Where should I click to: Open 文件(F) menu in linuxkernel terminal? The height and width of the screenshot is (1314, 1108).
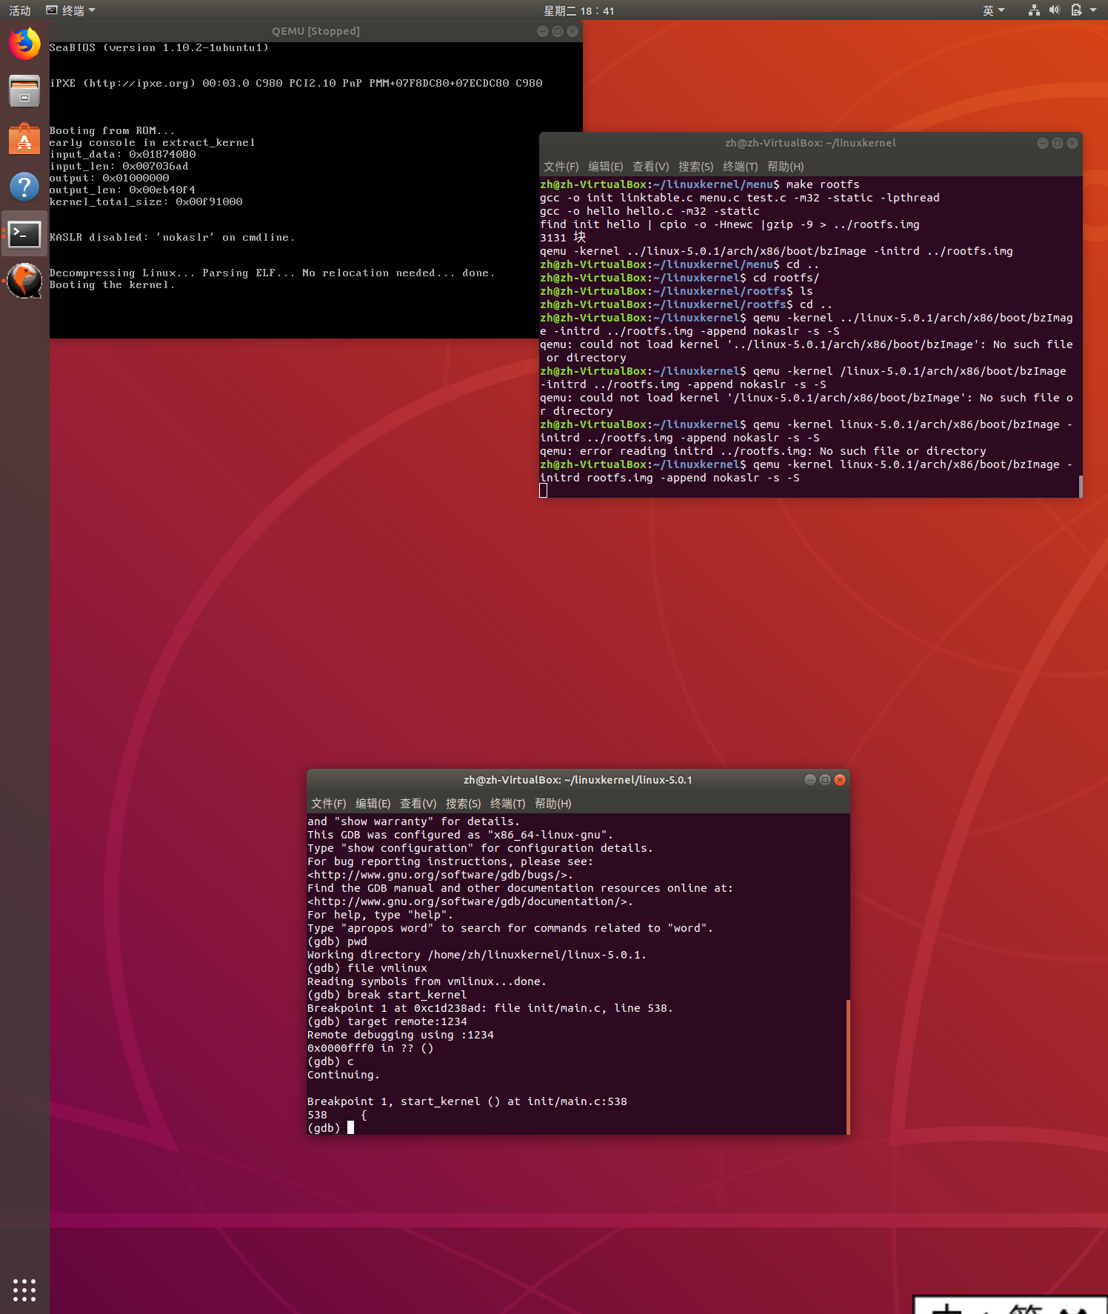561,167
